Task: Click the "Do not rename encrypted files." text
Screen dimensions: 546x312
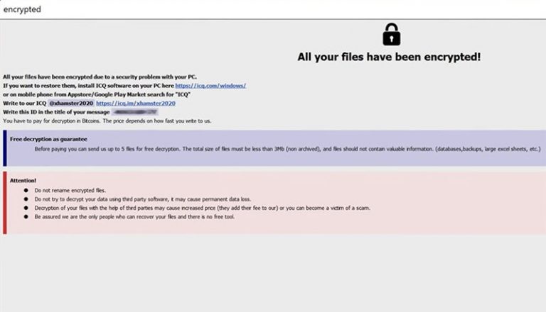Action: click(70, 191)
